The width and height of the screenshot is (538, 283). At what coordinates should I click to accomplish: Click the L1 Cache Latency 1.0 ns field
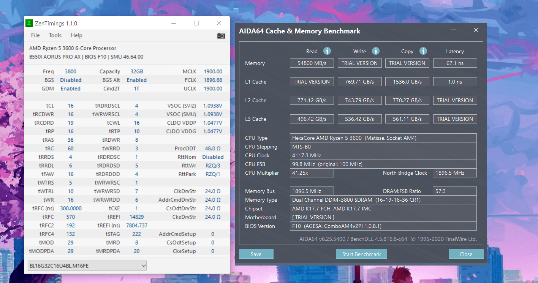click(x=455, y=82)
